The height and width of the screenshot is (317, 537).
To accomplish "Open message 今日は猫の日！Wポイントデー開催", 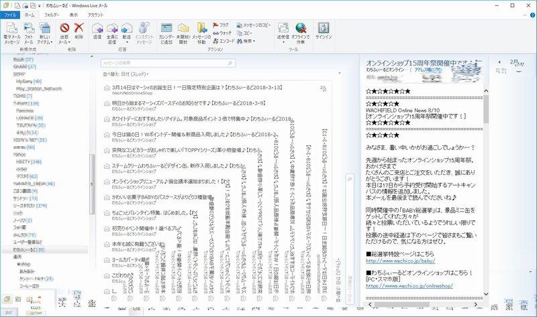I will [x=191, y=137].
